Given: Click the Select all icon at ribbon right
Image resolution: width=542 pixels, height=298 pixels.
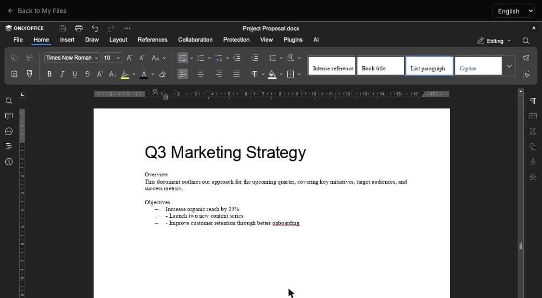Looking at the screenshot, I should pos(526,74).
